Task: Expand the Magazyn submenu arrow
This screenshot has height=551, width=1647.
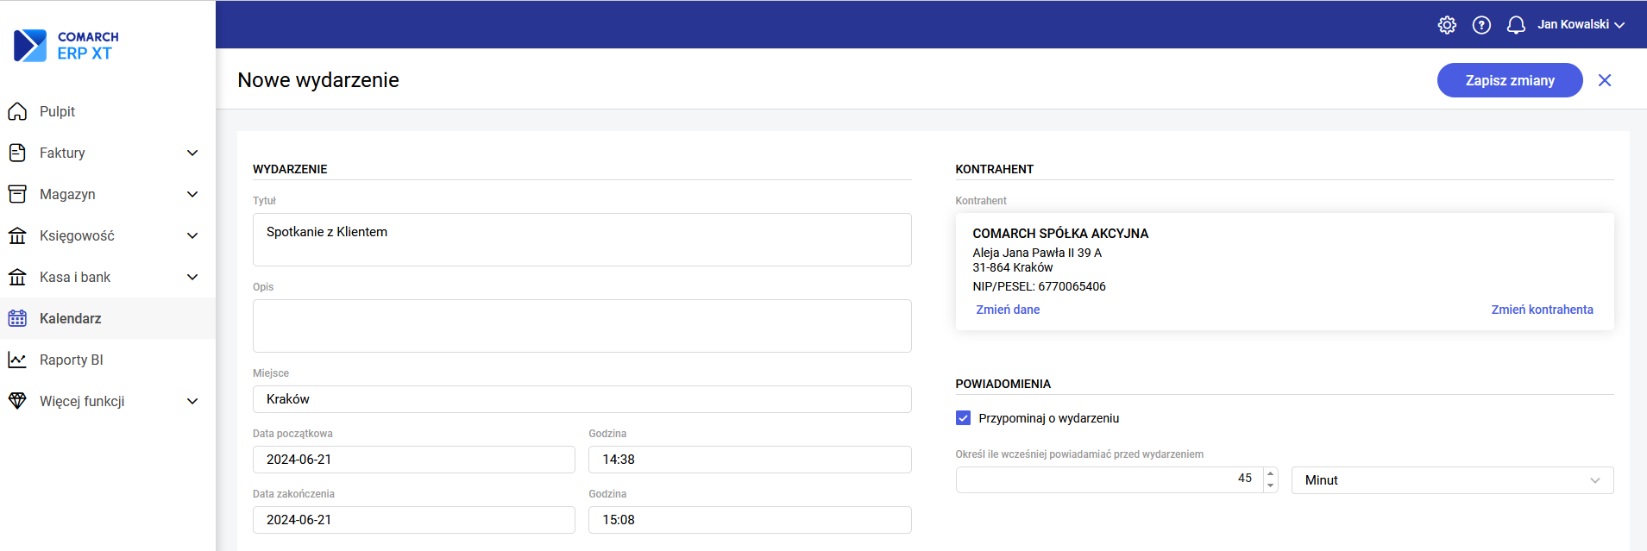Action: click(x=192, y=194)
